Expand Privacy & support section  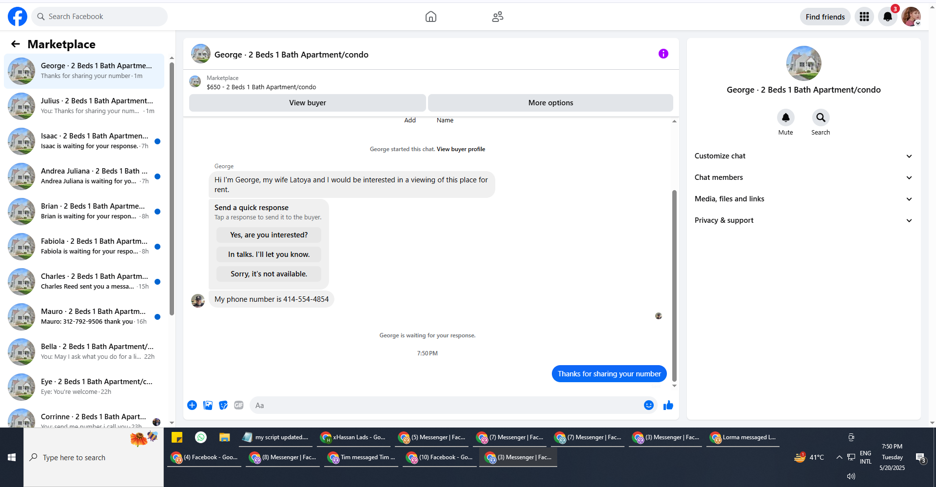803,220
